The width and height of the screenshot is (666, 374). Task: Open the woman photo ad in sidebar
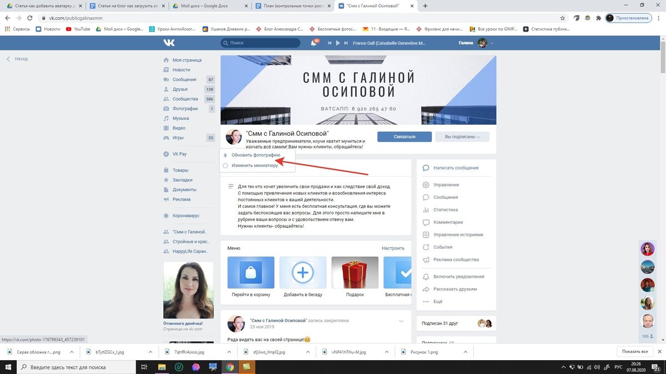pos(188,290)
